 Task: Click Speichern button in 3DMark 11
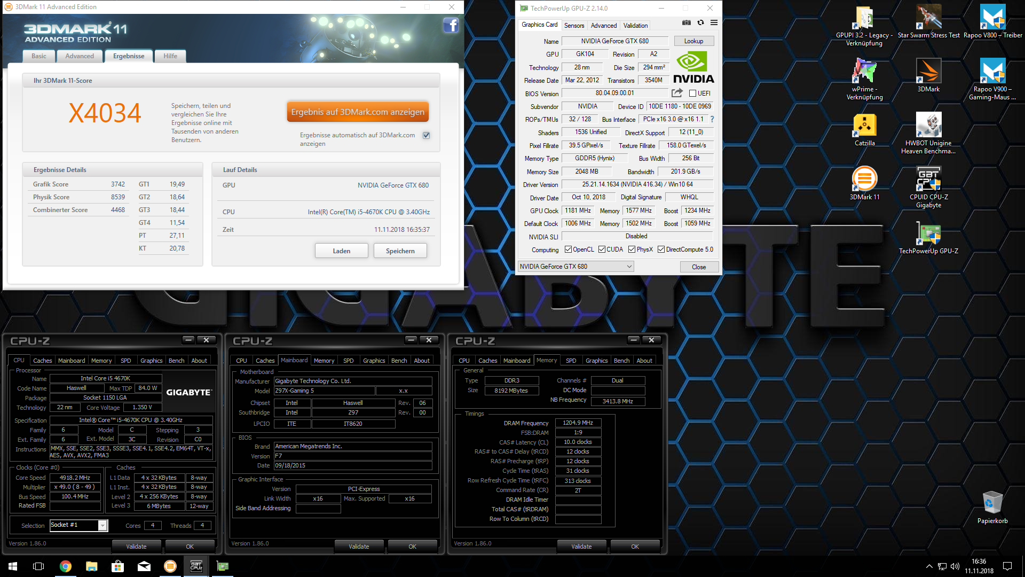click(x=400, y=251)
